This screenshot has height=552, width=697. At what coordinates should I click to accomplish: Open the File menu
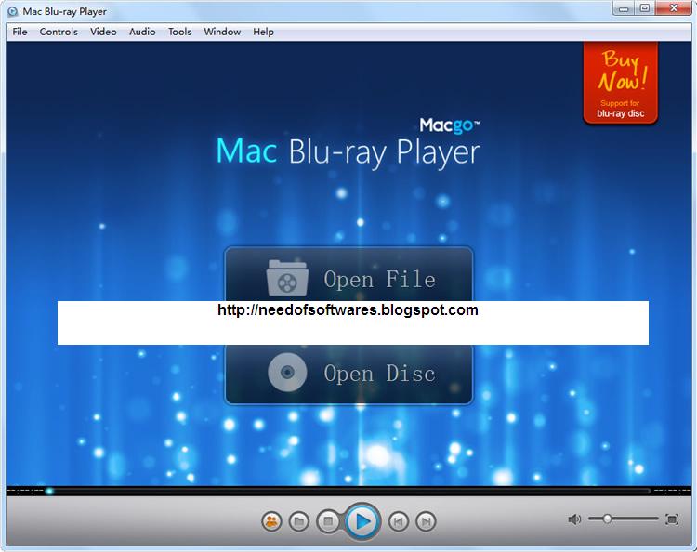20,32
